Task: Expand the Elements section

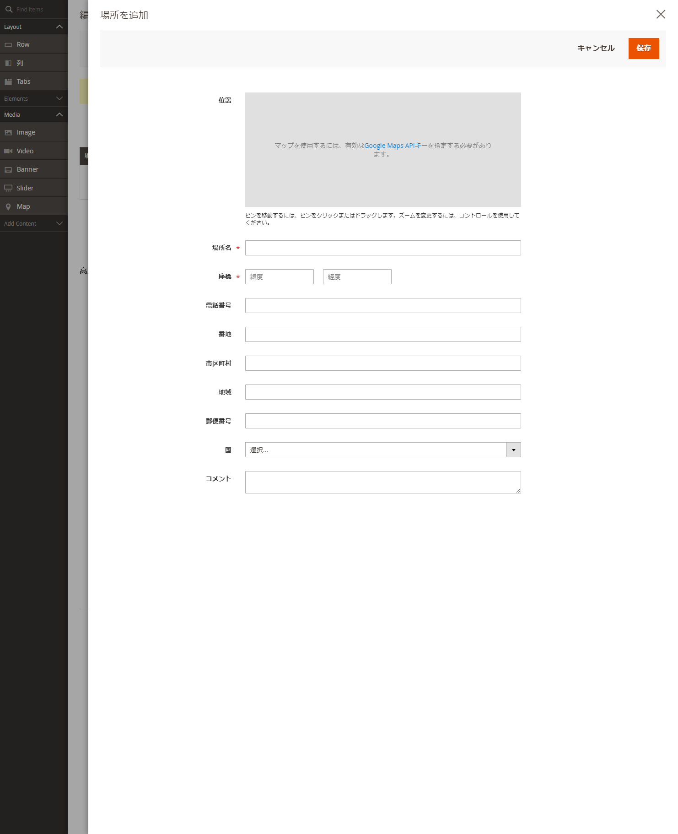Action: pyautogui.click(x=59, y=98)
